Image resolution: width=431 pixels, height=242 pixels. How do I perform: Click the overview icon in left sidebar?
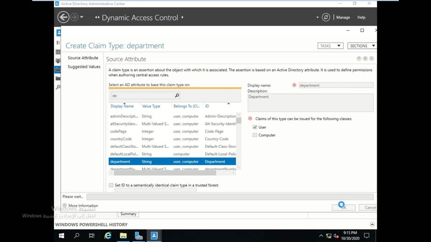pos(59,32)
